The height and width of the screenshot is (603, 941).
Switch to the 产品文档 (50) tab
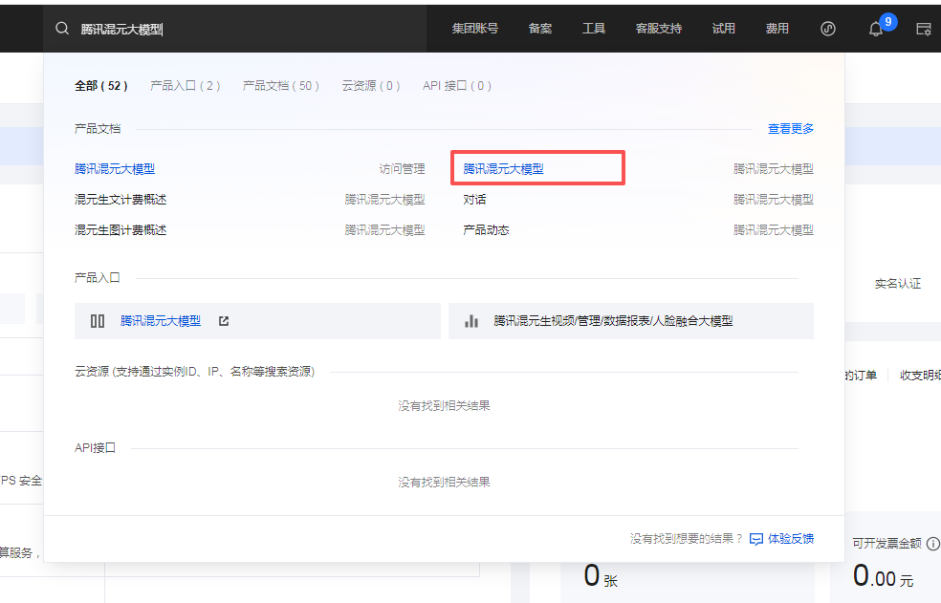click(280, 86)
